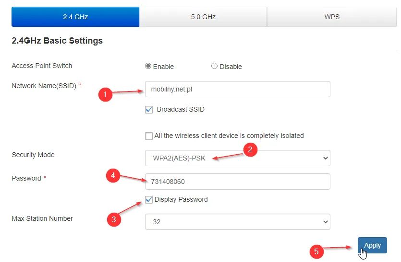
Task: Click the Broadcast SSID label text
Action: 181,109
